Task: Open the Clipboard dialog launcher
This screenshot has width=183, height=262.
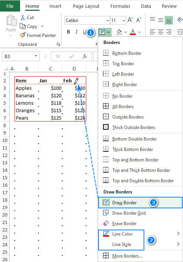Action: [58, 44]
